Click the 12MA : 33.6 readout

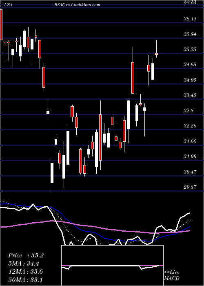25,272
